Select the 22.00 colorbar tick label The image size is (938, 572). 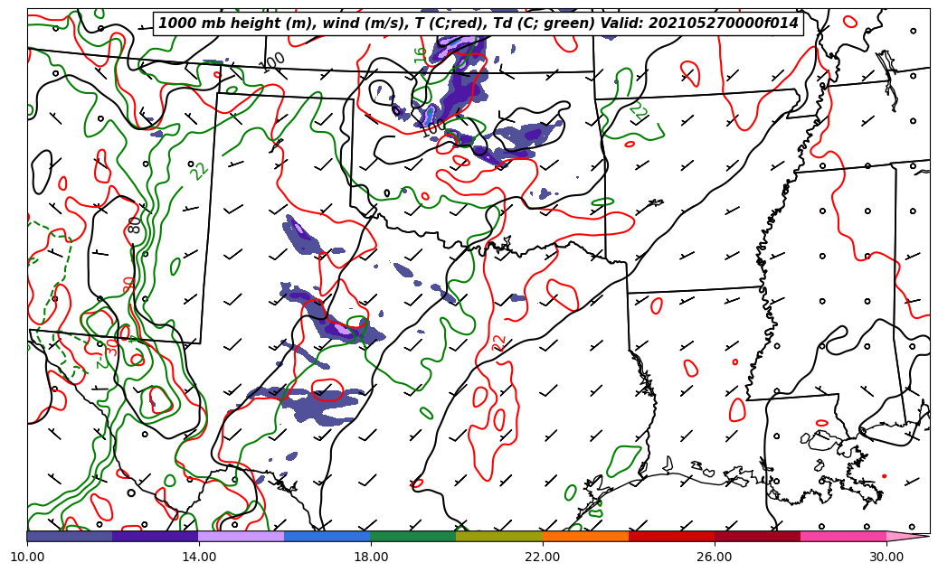pyautogui.click(x=543, y=557)
